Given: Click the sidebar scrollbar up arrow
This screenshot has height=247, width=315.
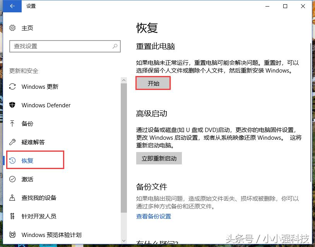Looking at the screenshot, I should click(x=124, y=80).
